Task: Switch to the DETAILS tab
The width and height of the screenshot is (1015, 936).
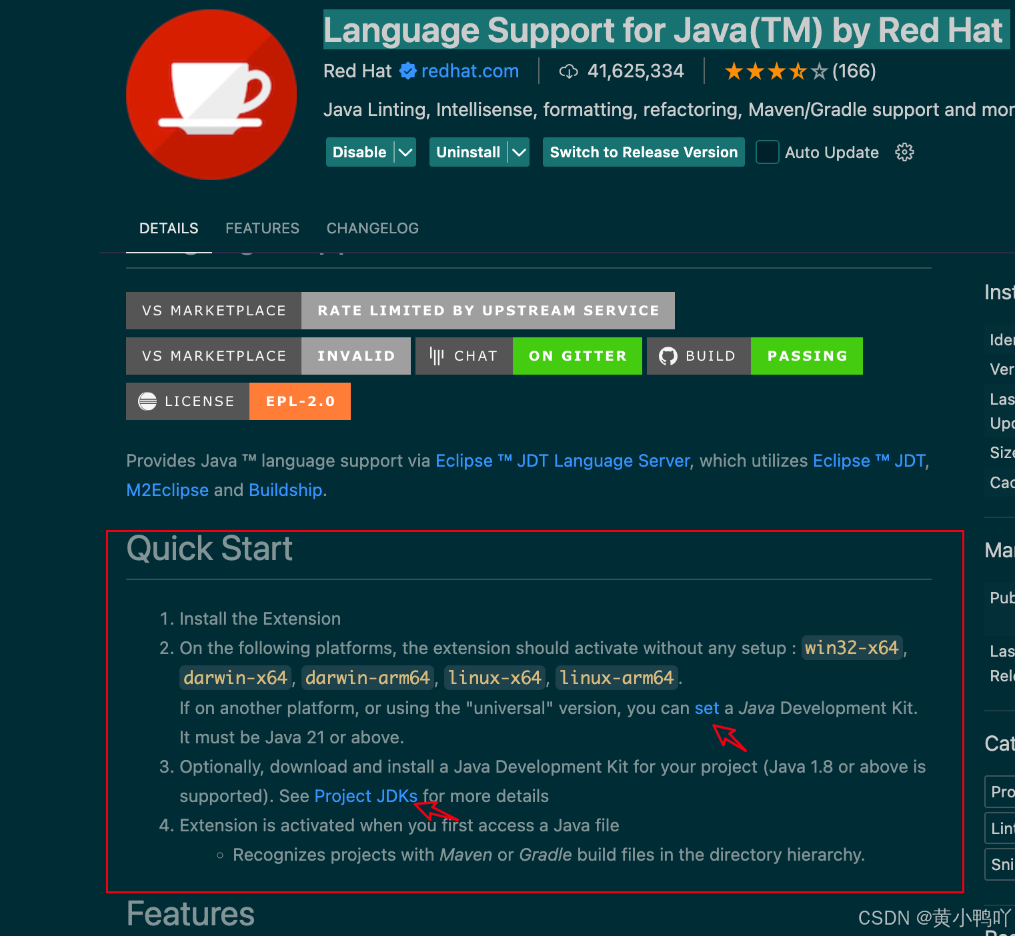Action: [169, 228]
